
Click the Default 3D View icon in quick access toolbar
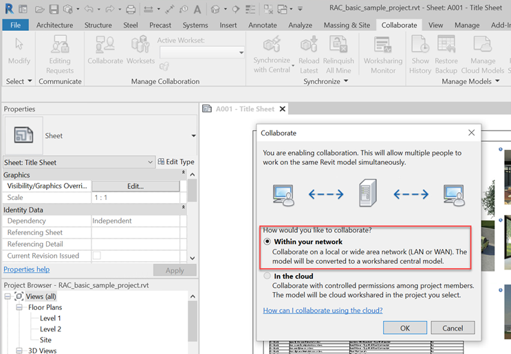pyautogui.click(x=215, y=10)
